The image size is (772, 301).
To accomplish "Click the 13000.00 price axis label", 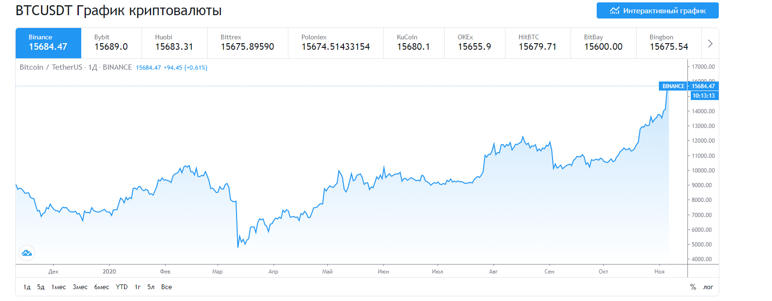I will [703, 126].
